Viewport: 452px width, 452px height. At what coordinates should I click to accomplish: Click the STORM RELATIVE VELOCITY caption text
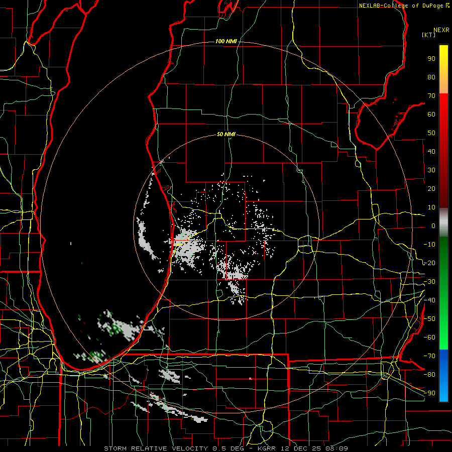pos(156,448)
